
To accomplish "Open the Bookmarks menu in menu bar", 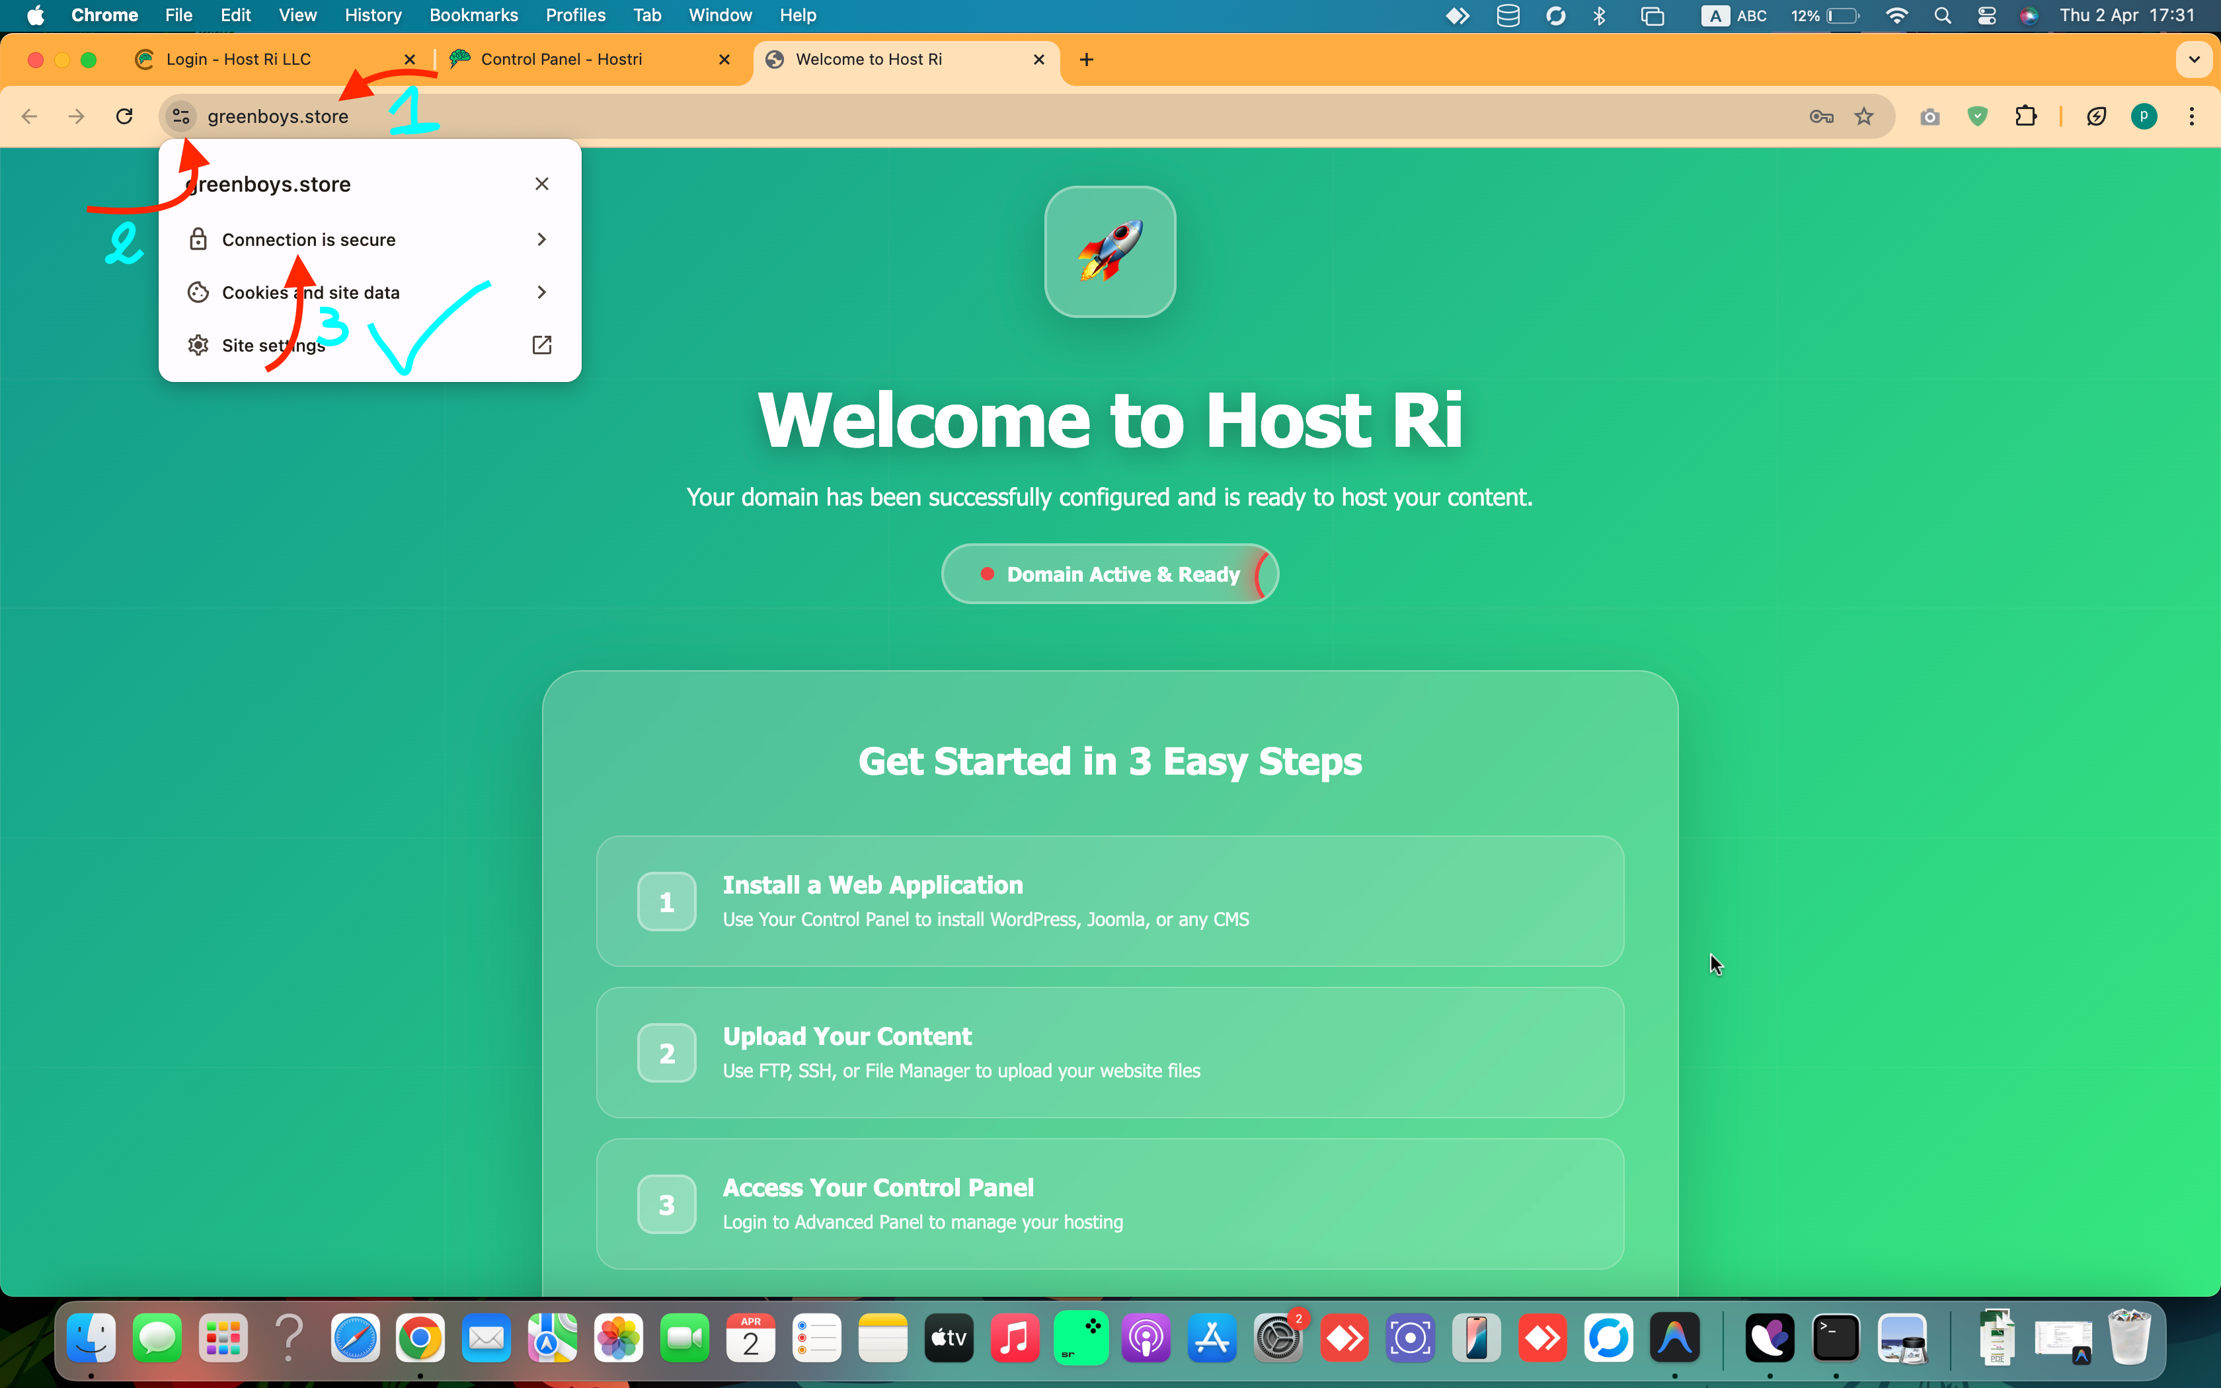I will pos(473,16).
